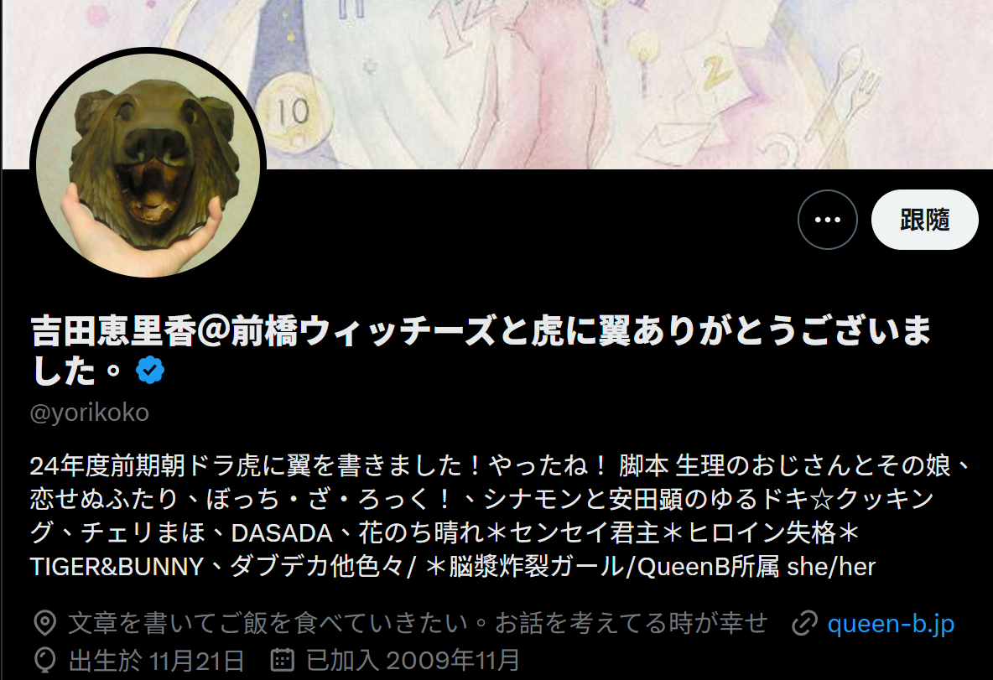
Task: Click the word DASADA in the bio
Action: pyautogui.click(x=282, y=533)
